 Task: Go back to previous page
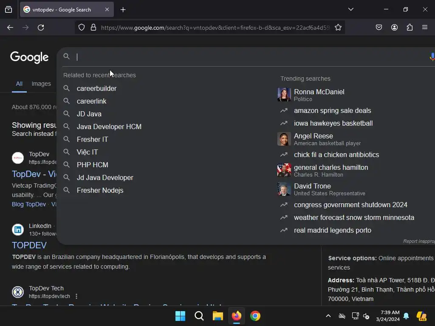pos(10,28)
